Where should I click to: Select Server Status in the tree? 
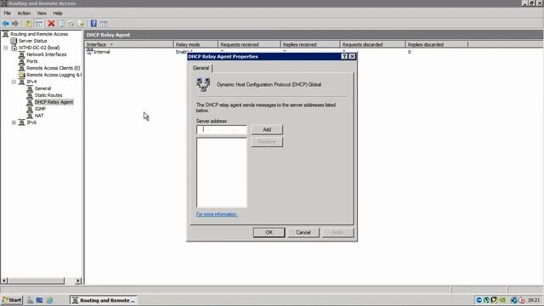tap(32, 41)
